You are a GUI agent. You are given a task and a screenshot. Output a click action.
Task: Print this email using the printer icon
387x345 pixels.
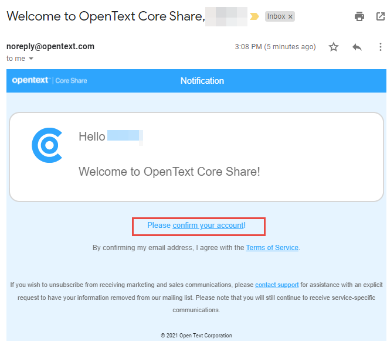point(359,16)
